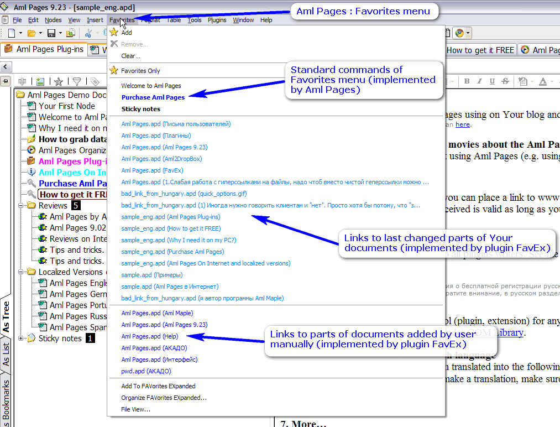Click the add node icon in tree toolbar

coord(40,82)
